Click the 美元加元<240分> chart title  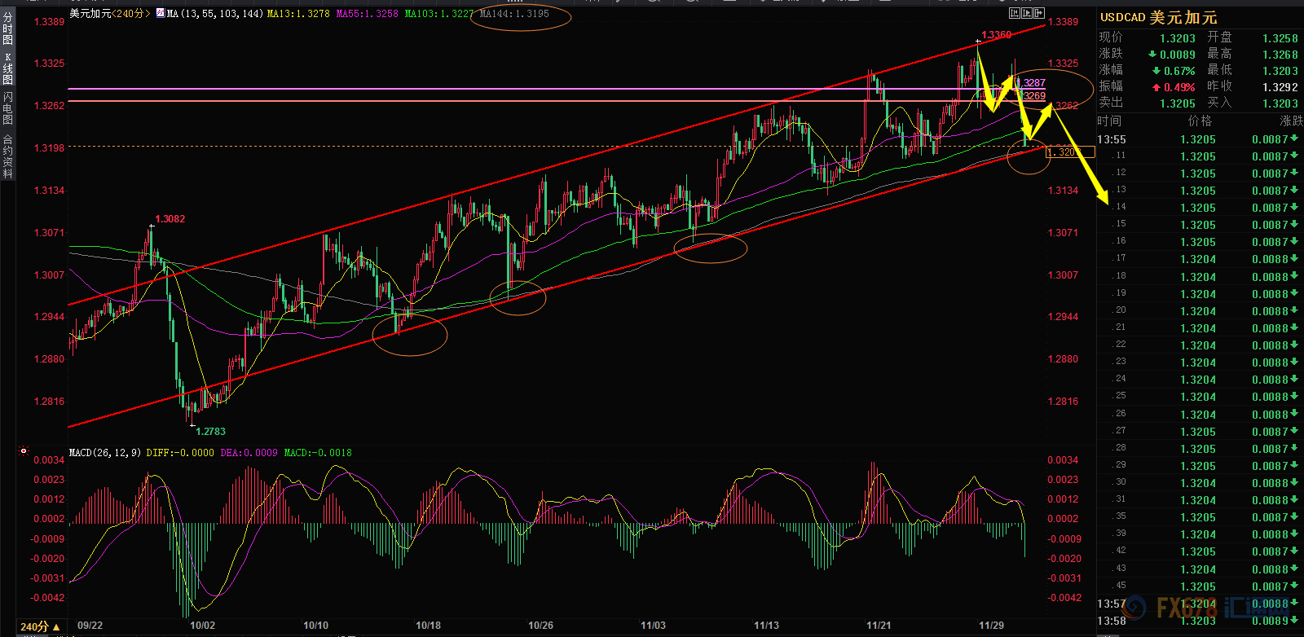(x=109, y=13)
